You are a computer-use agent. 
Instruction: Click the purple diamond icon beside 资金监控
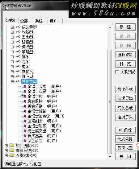[x=25, y=101]
